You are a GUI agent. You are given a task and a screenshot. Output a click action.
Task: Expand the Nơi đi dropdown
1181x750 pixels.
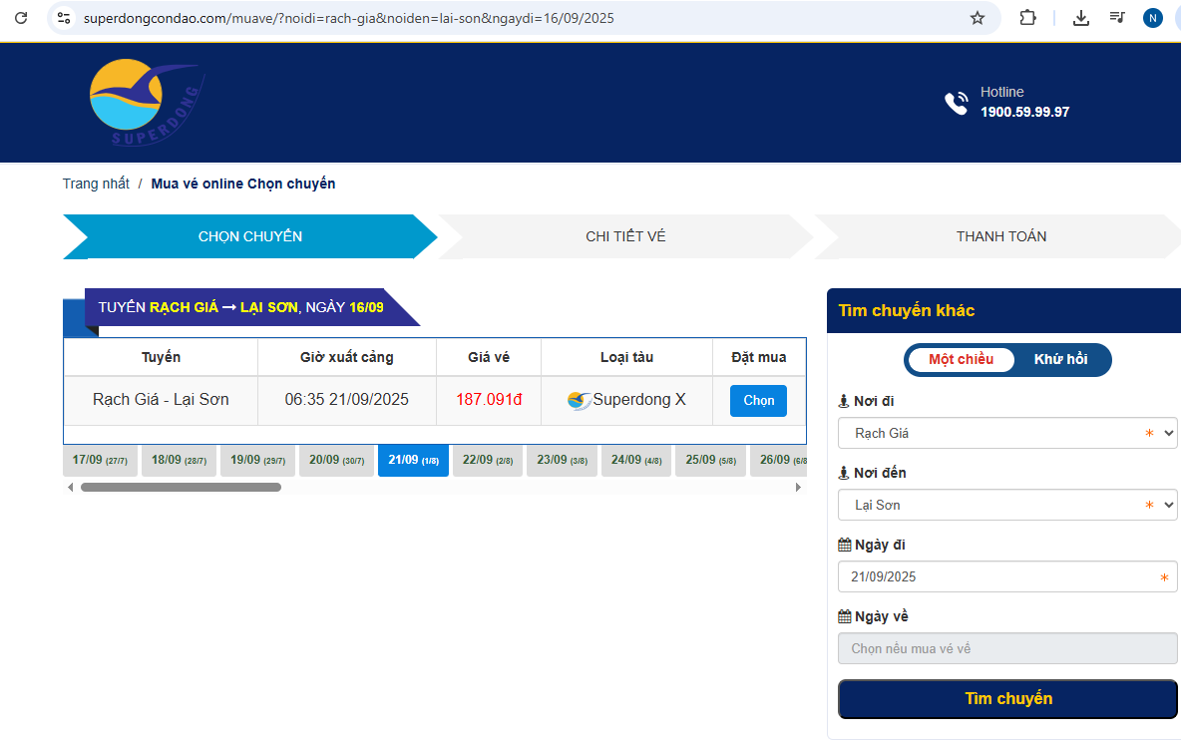[1007, 434]
